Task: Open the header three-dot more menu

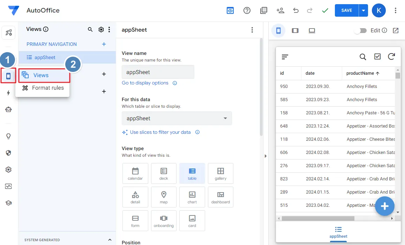Action: 396,10
